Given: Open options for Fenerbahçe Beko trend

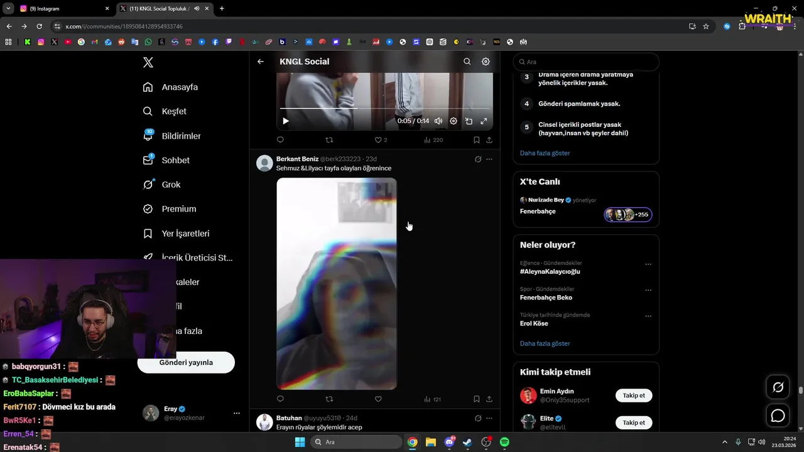Looking at the screenshot, I should [648, 290].
